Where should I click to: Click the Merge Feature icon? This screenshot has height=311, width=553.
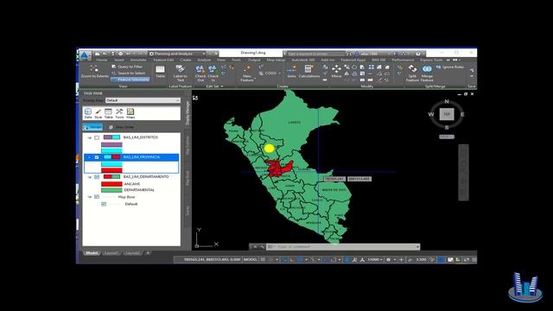(427, 69)
